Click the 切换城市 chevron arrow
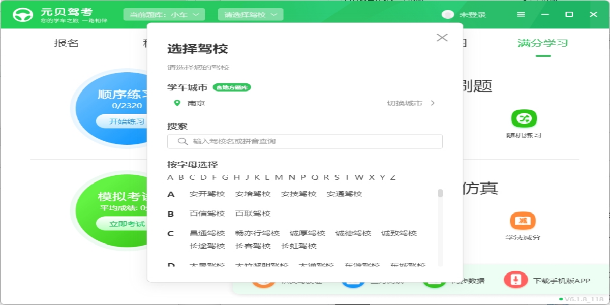 433,103
